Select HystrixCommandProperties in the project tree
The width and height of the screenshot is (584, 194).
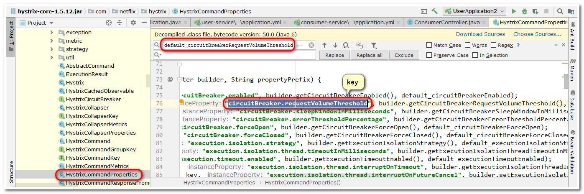[97, 174]
